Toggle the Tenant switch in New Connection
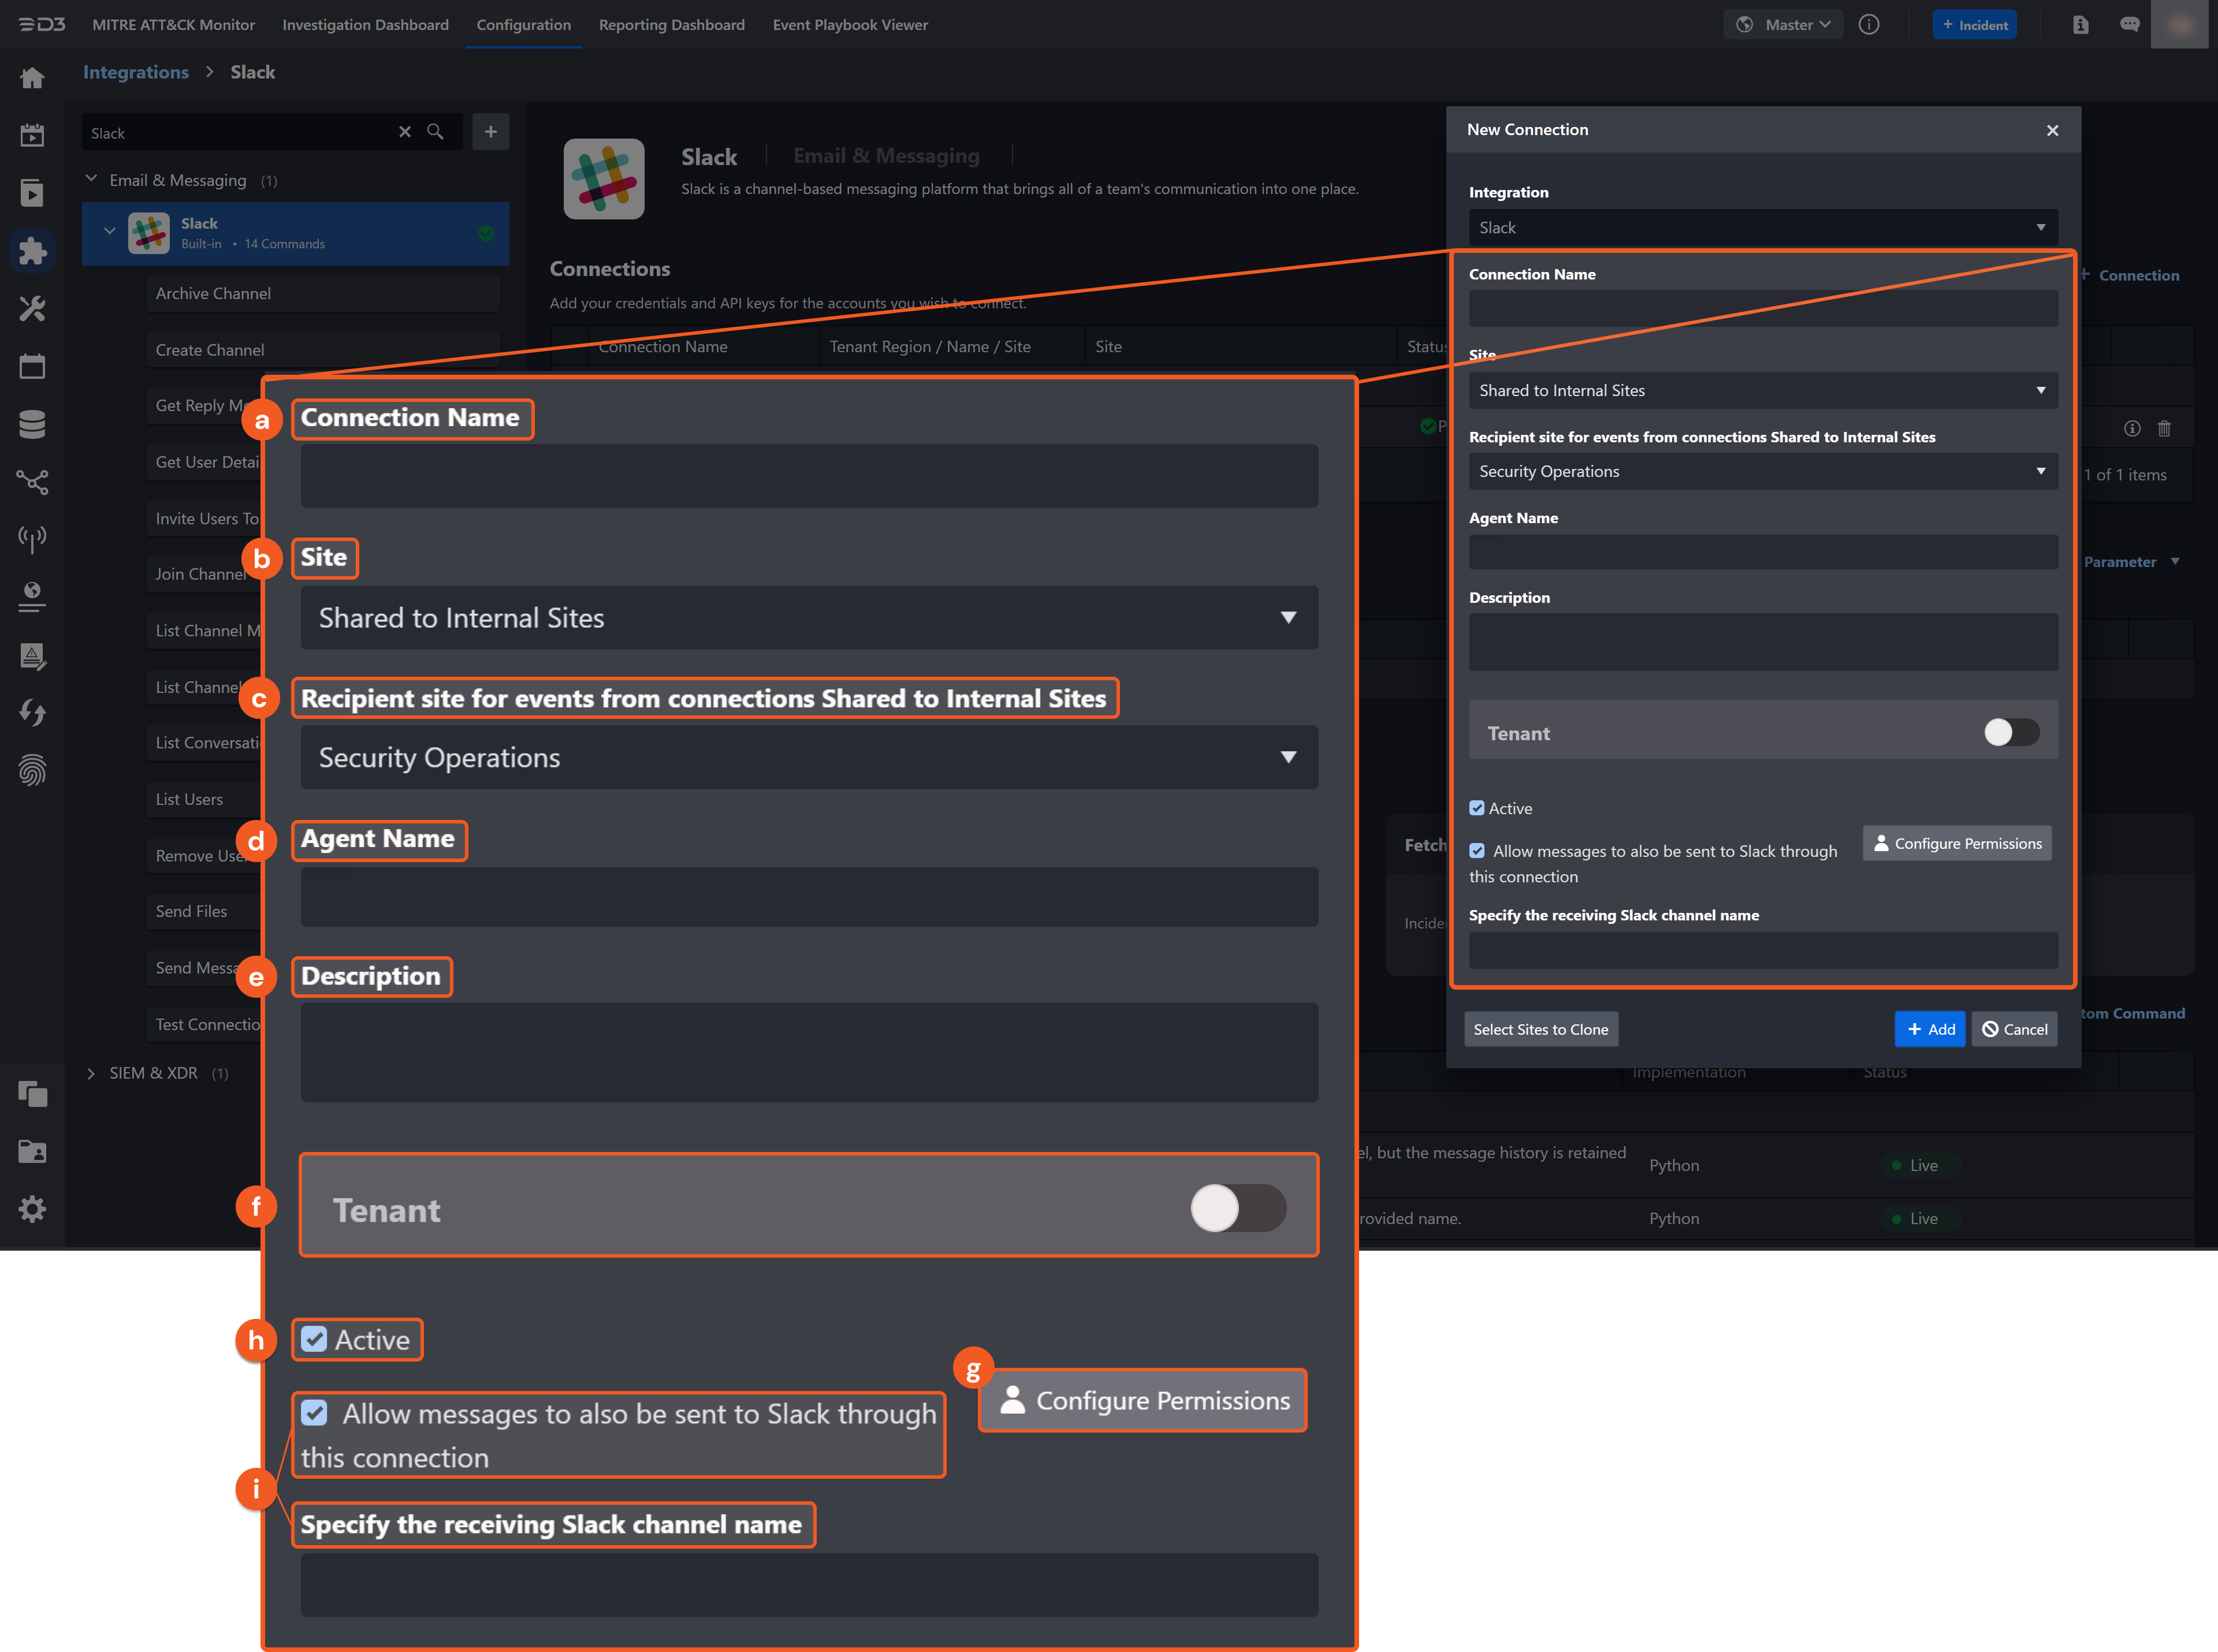Image resolution: width=2218 pixels, height=1652 pixels. tap(2011, 733)
